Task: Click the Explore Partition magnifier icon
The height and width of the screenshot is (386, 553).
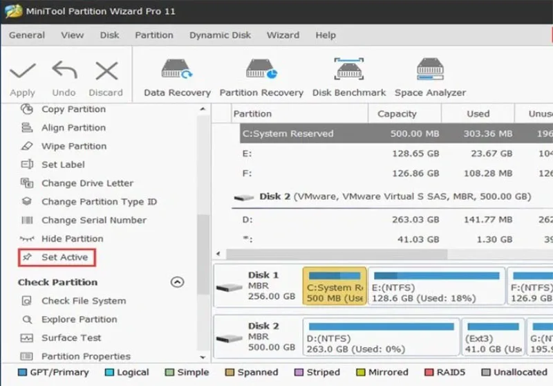Action: click(27, 320)
